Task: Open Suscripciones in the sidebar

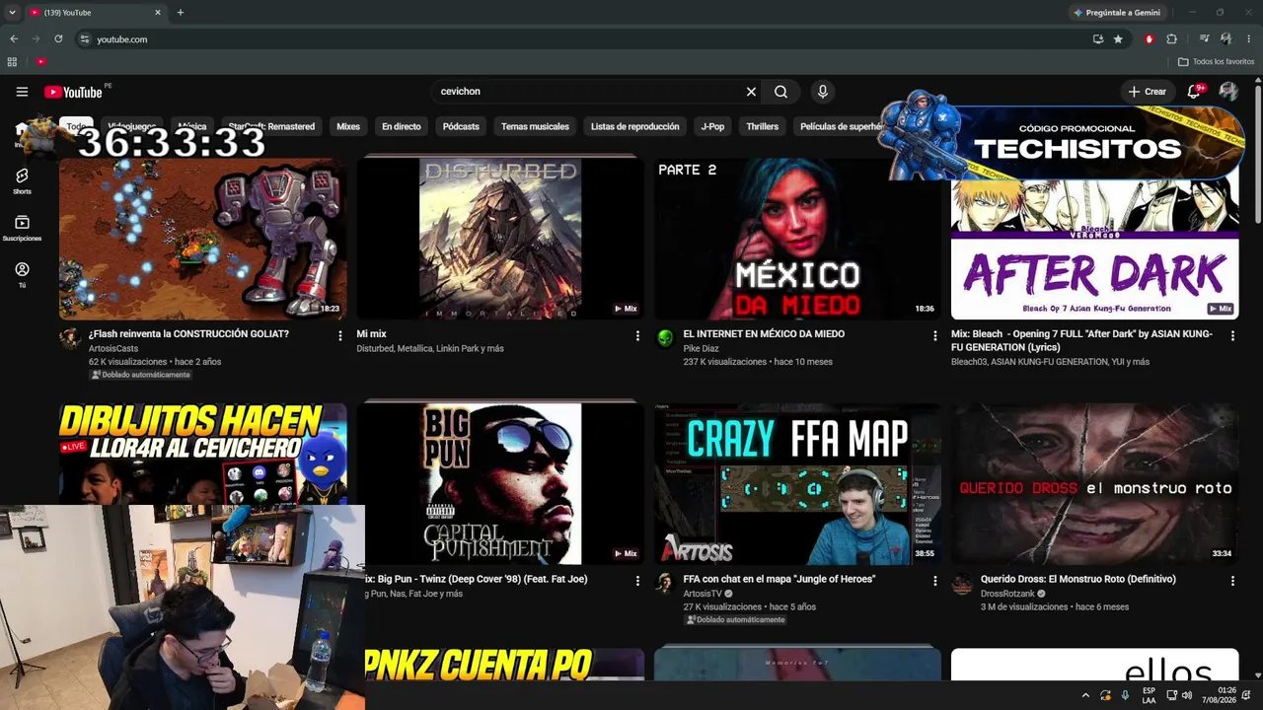Action: point(22,229)
